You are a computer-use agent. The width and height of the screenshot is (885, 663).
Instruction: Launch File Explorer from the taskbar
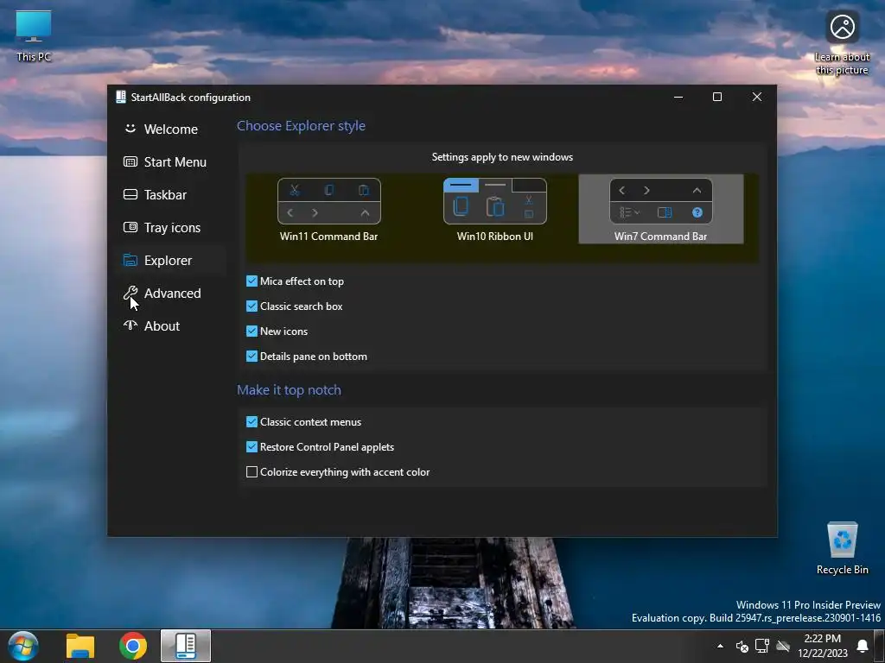80,646
